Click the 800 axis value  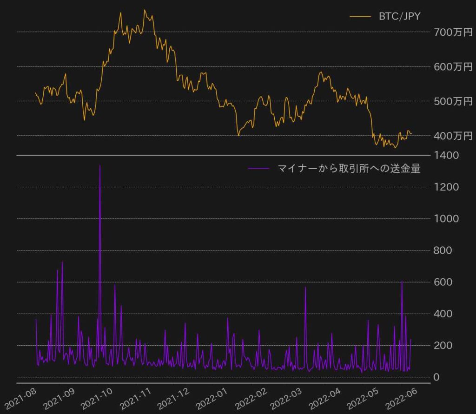tap(443, 250)
